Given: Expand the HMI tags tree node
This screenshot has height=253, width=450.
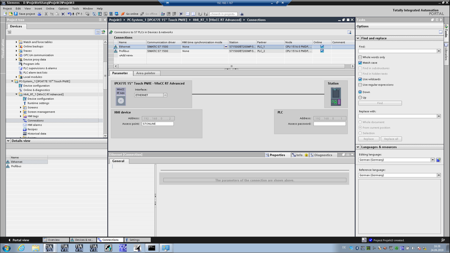Looking at the screenshot, I should [x=20, y=116].
